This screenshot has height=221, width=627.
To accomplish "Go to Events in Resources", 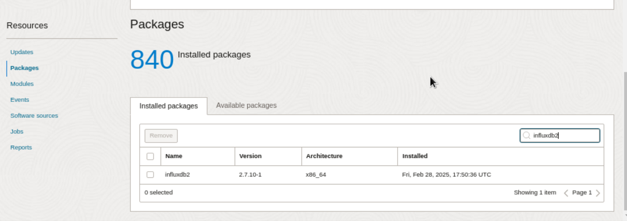I will pos(20,100).
